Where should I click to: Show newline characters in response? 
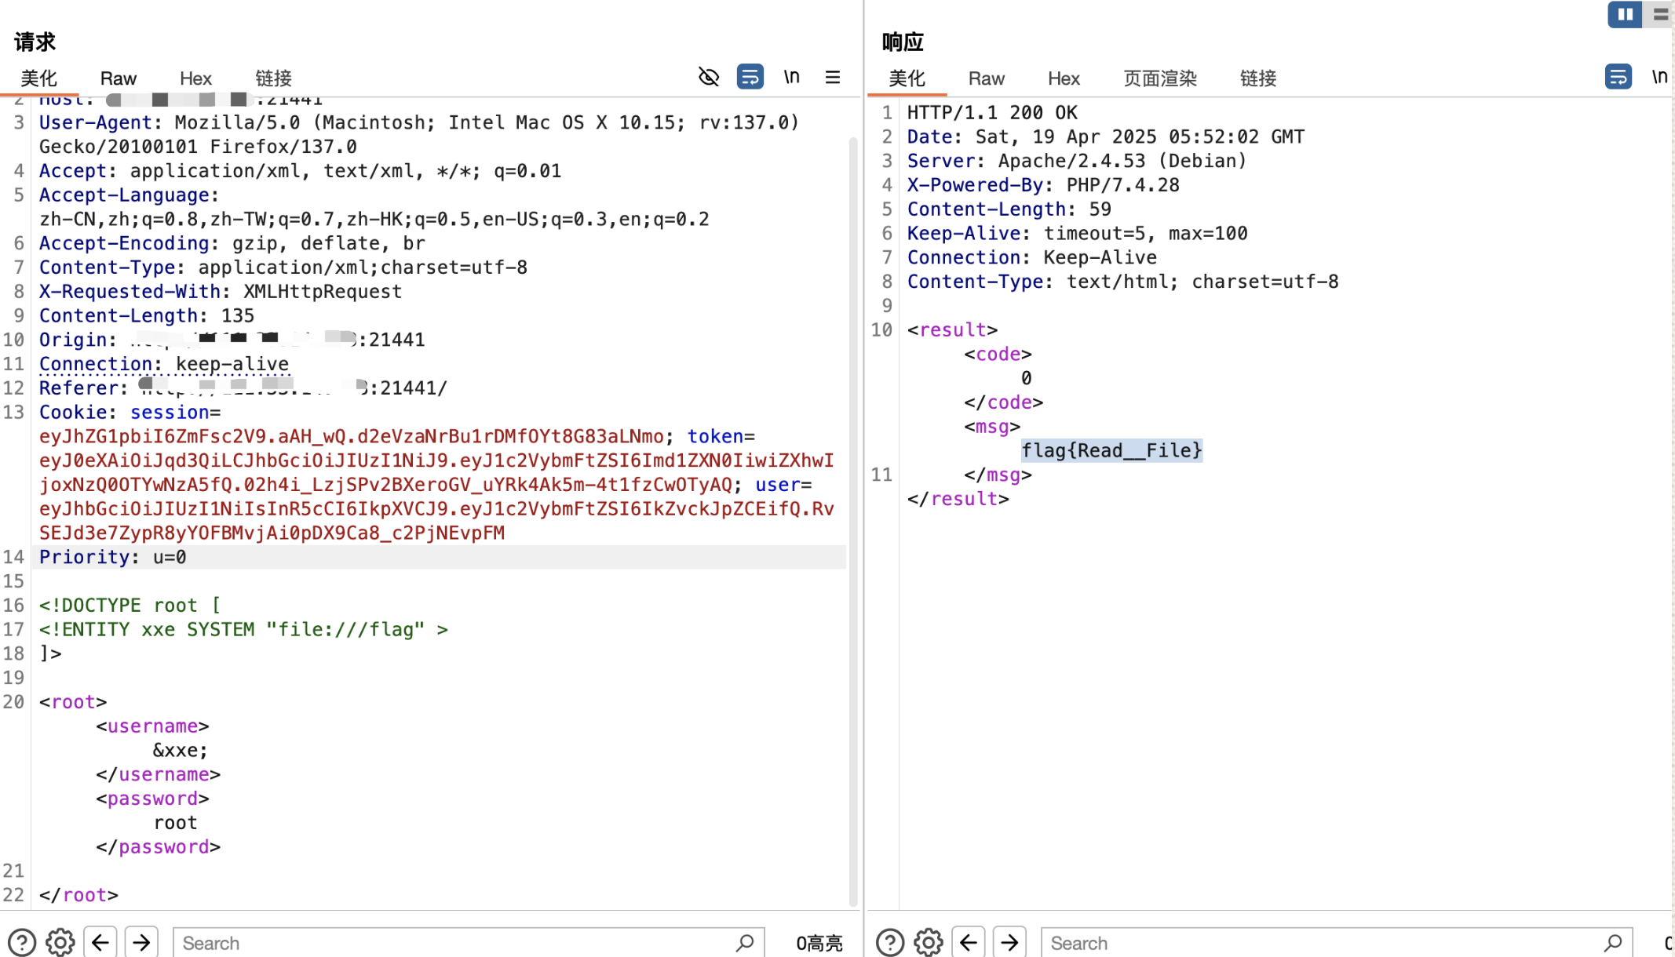1659,77
